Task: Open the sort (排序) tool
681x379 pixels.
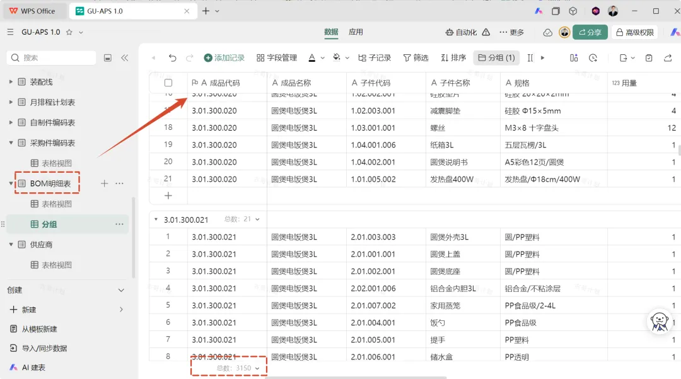Action: [453, 58]
